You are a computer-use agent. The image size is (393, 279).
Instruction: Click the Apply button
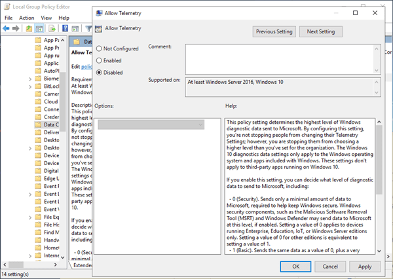tap(365, 267)
